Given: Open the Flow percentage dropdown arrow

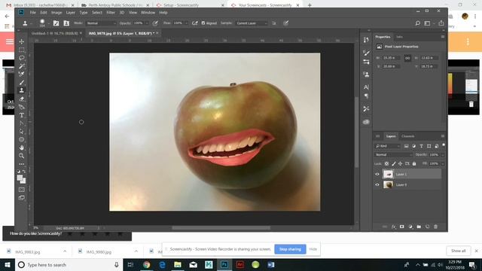Looking at the screenshot, I should pos(186,23).
